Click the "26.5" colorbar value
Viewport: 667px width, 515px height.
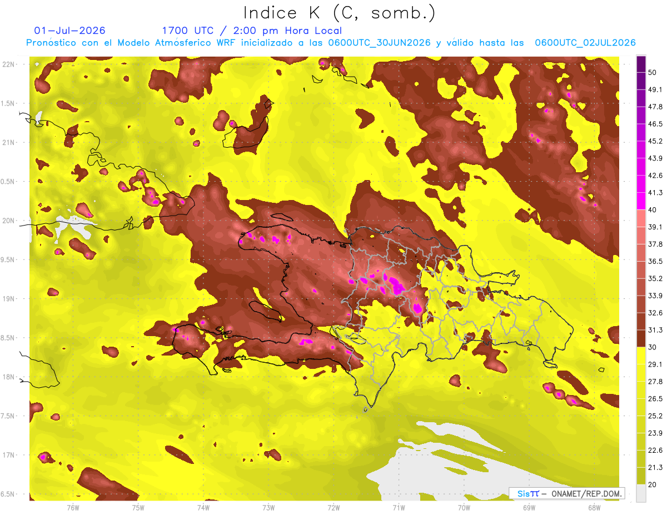(655, 399)
